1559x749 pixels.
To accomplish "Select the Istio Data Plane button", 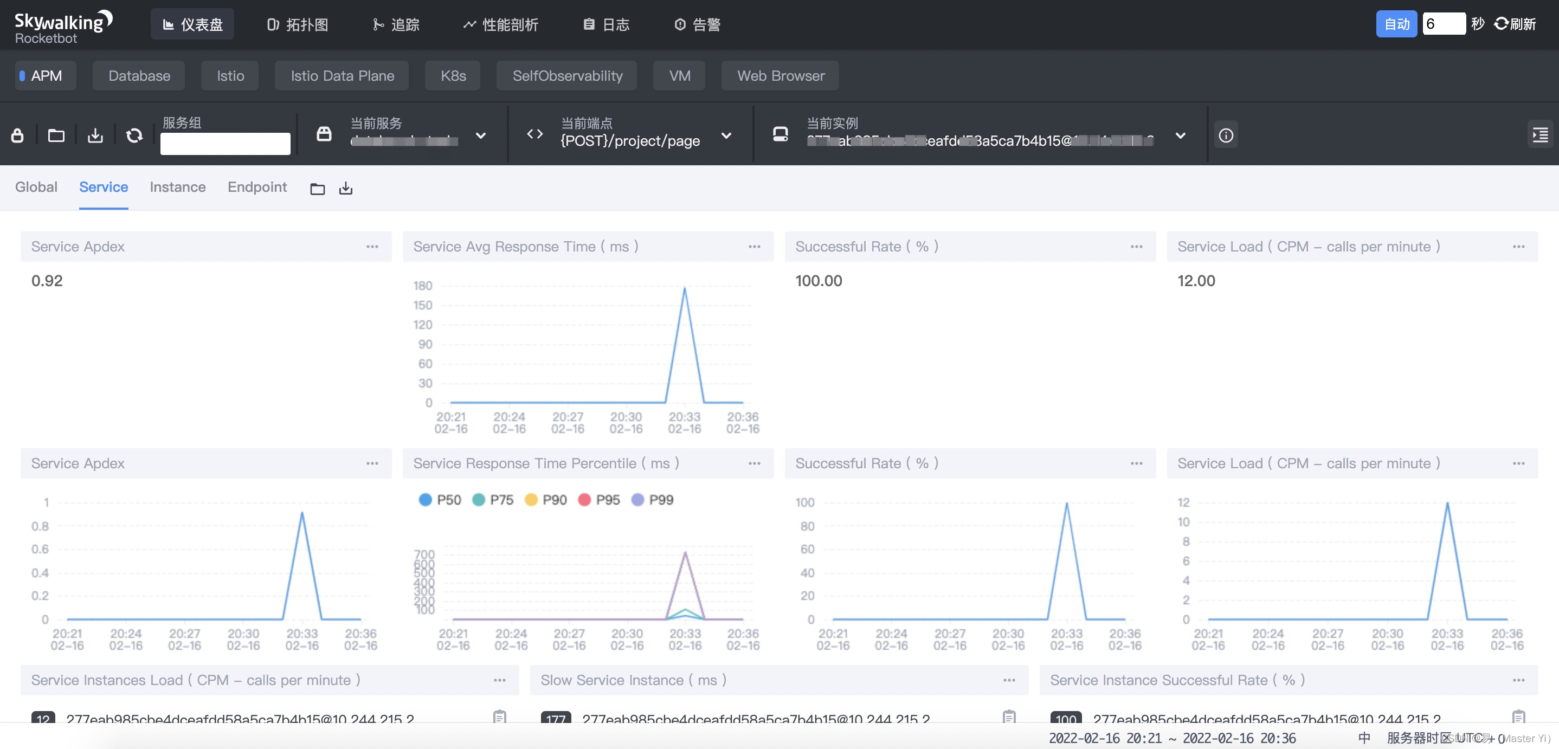I will pyautogui.click(x=342, y=76).
